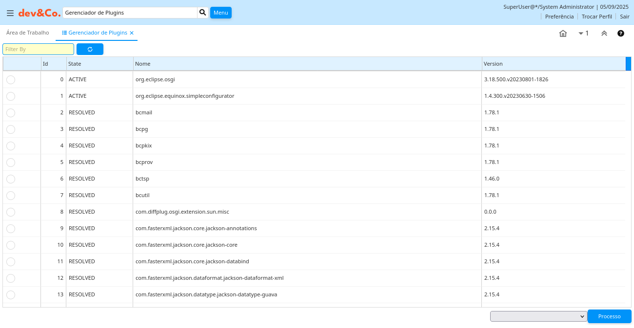634x328 pixels.
Task: Open the process selection dropdown
Action: tap(538, 316)
